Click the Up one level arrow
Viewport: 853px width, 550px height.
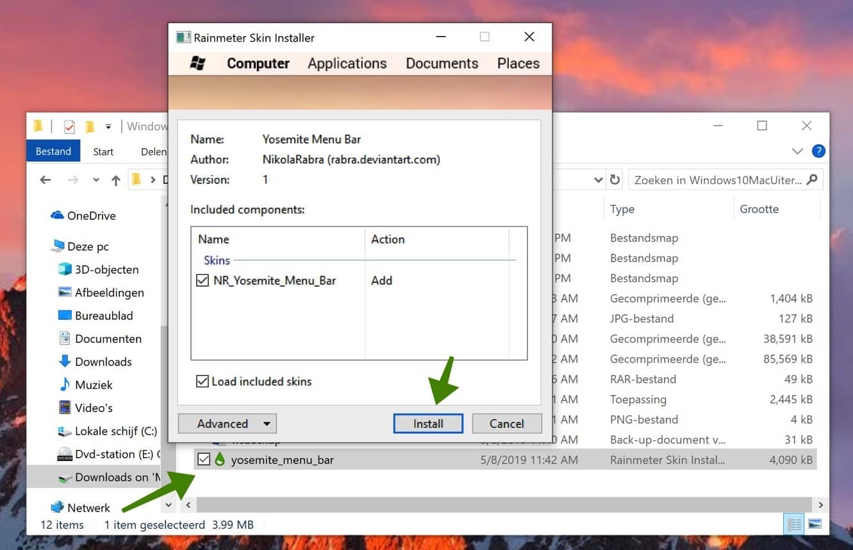click(116, 180)
